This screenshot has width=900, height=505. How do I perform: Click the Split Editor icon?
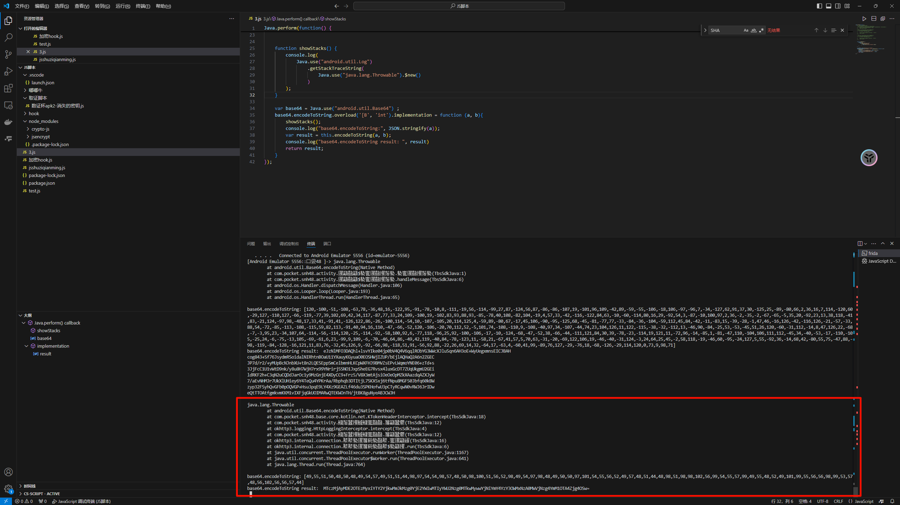[x=874, y=19]
